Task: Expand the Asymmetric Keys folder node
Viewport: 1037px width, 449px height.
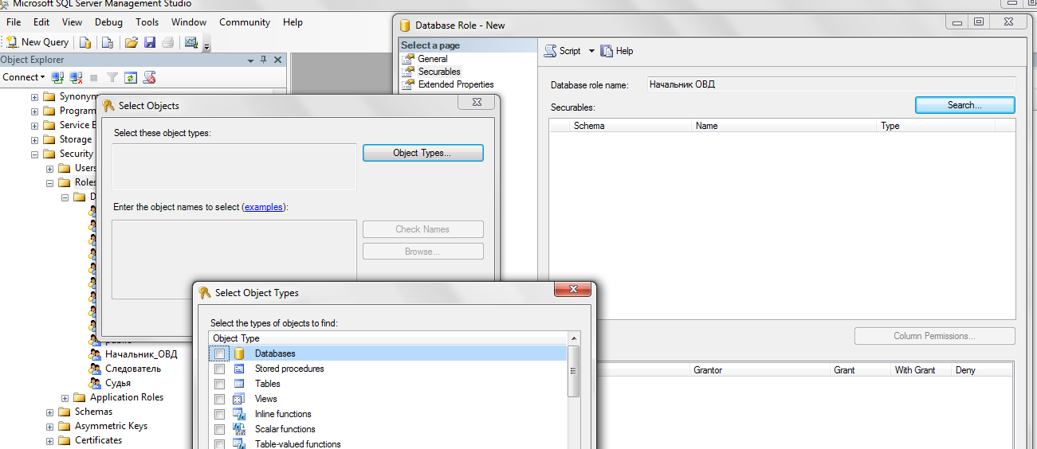Action: (x=49, y=427)
